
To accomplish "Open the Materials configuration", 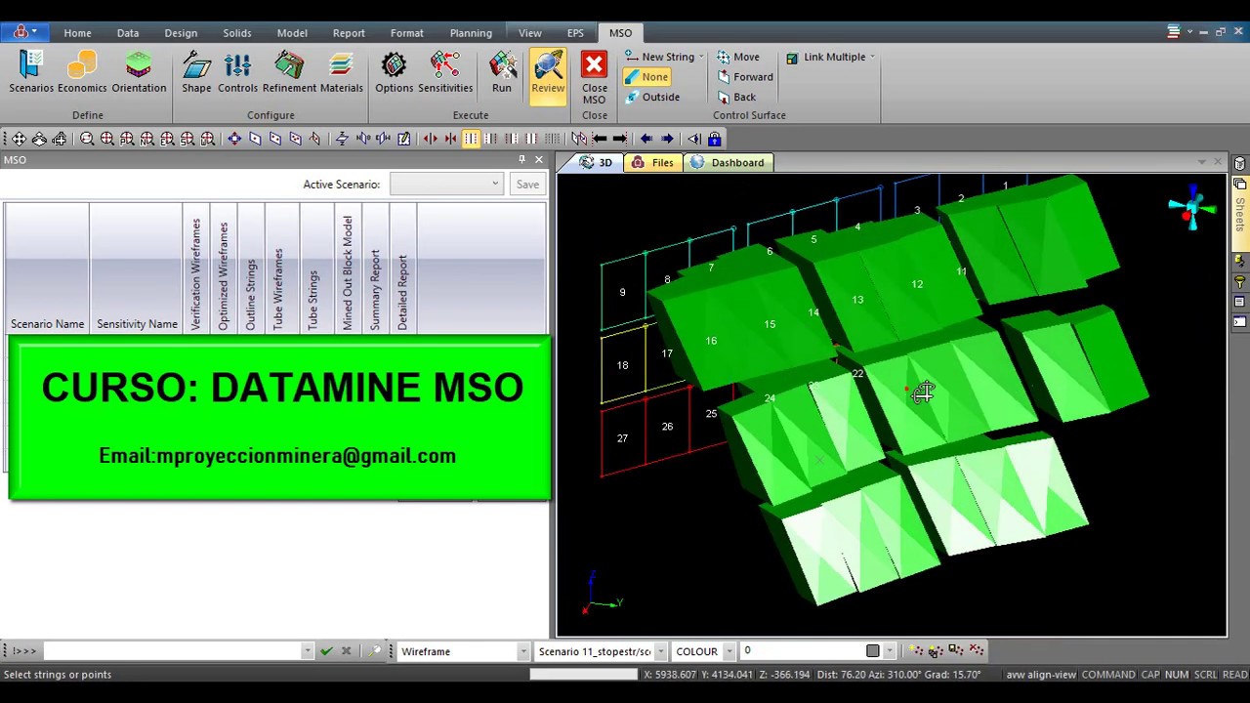I will [x=341, y=73].
